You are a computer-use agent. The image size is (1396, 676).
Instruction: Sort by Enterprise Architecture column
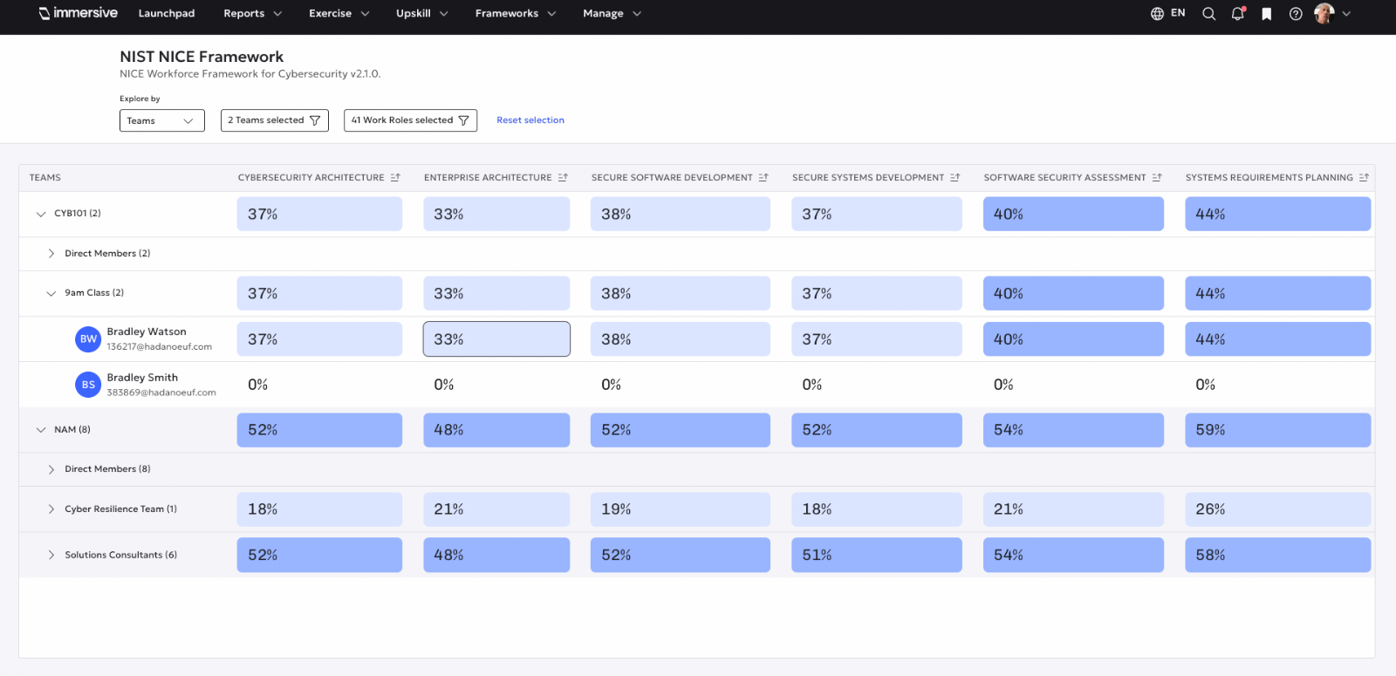coord(563,177)
